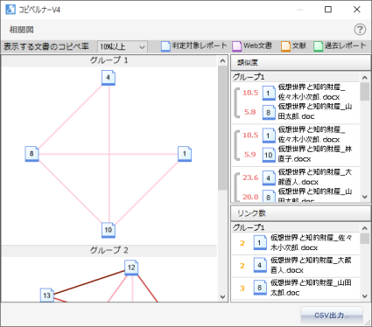Image resolution: width=372 pixels, height=327 pixels.
Task: Click the 判定対象レポート legend label
Action: [x=200, y=45]
